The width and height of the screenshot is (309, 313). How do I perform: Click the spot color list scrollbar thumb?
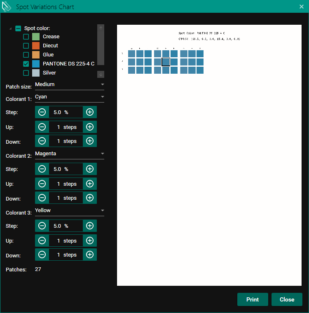coord(101,48)
